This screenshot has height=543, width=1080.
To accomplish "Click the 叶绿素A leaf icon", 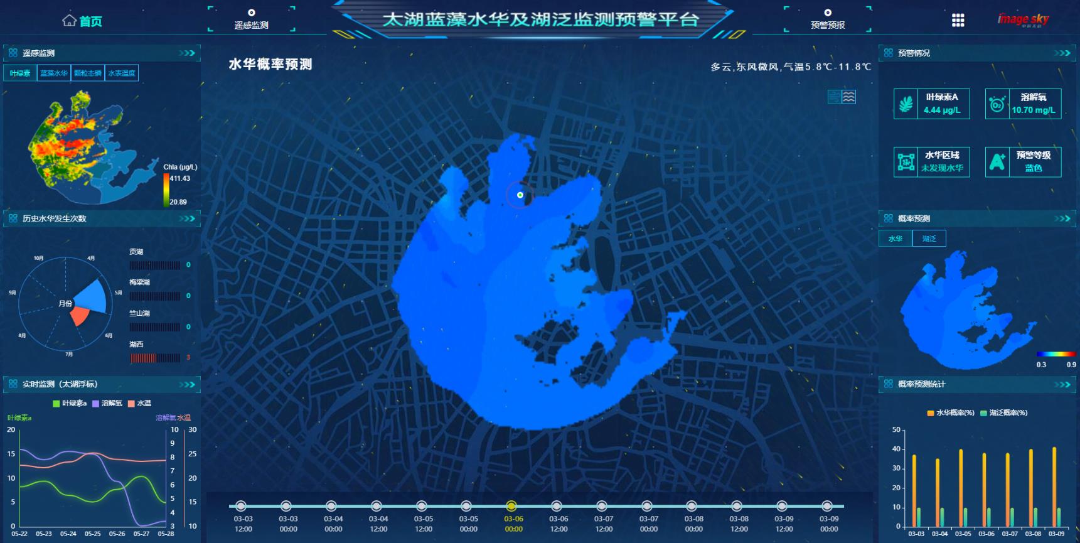I will click(906, 104).
